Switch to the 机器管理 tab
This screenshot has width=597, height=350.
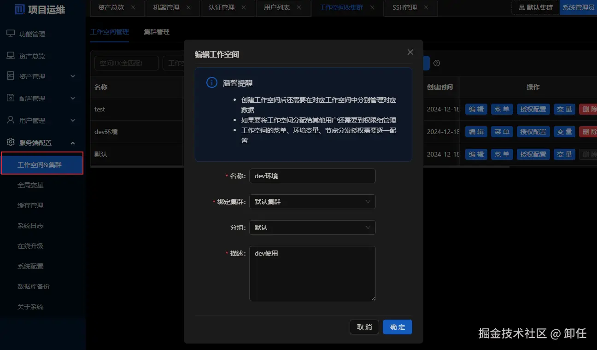tap(166, 7)
